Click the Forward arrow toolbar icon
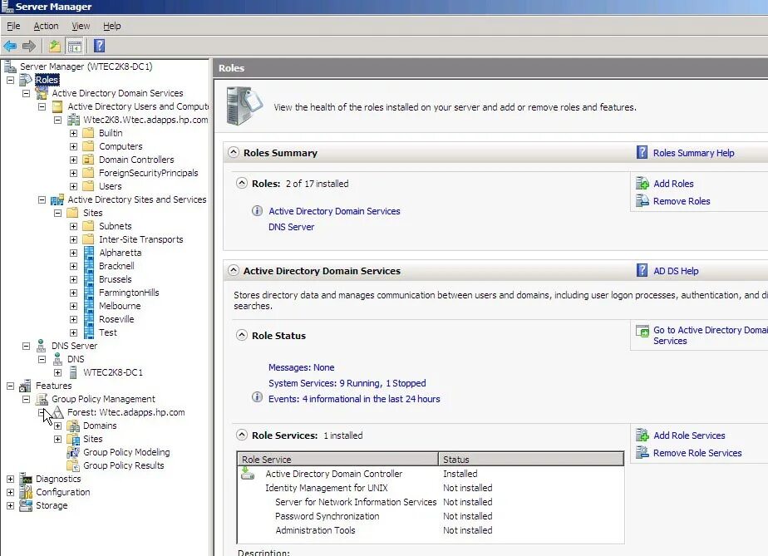768x556 pixels. click(x=29, y=46)
